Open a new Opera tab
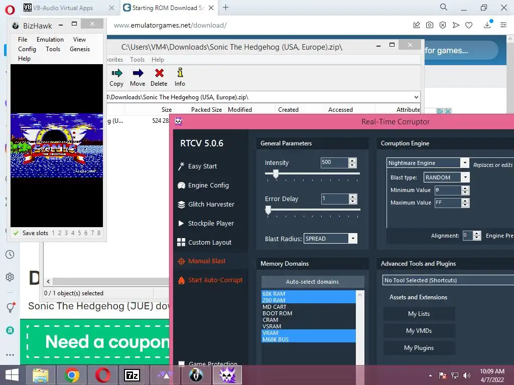The image size is (514, 385). pyautogui.click(x=225, y=8)
